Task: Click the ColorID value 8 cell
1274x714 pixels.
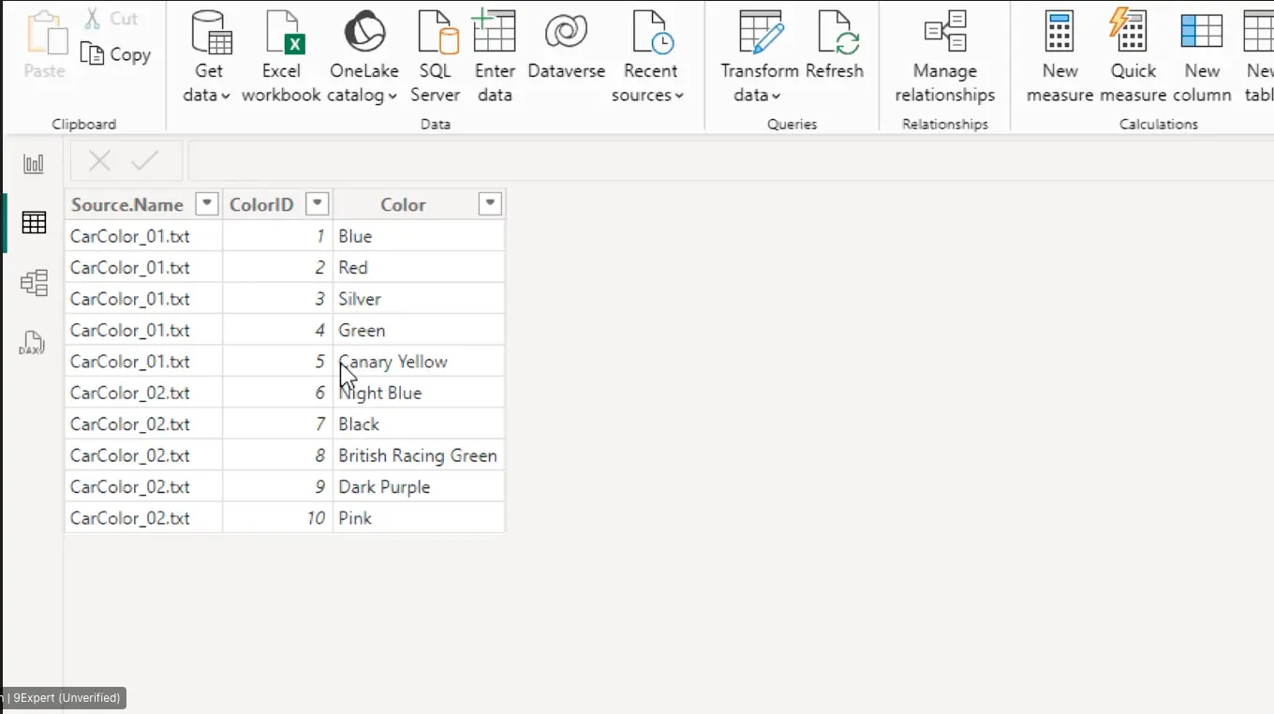Action: point(277,455)
